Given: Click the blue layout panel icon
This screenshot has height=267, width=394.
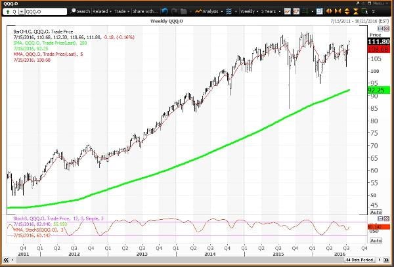Looking at the screenshot, I should 319,11.
